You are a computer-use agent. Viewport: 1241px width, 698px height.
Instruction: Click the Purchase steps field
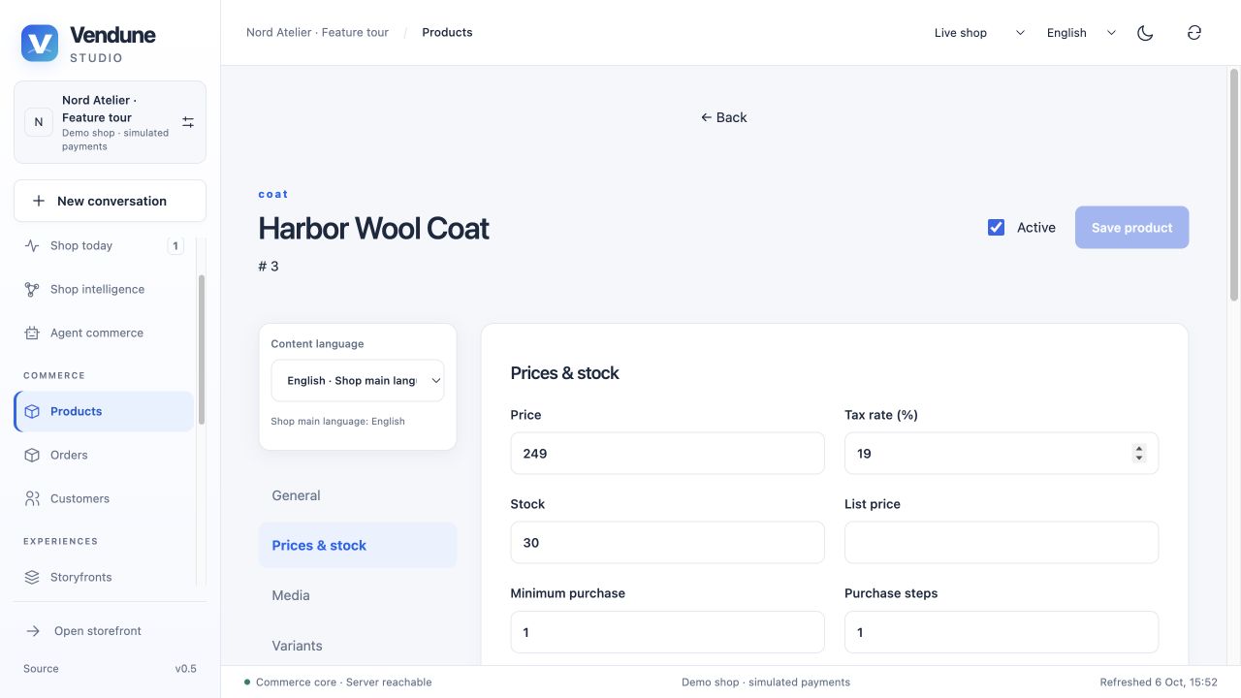[x=1002, y=632]
